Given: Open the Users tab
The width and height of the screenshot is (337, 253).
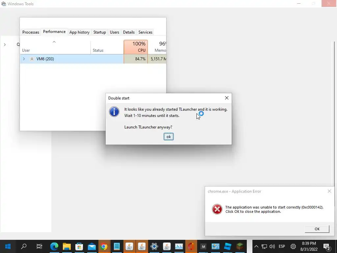Looking at the screenshot, I should [x=114, y=32].
